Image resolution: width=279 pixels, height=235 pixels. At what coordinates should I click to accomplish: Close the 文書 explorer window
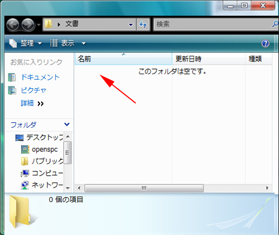[x=263, y=6]
